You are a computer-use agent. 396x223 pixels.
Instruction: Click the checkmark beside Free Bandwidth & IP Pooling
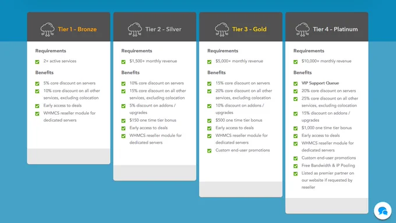pos(295,166)
